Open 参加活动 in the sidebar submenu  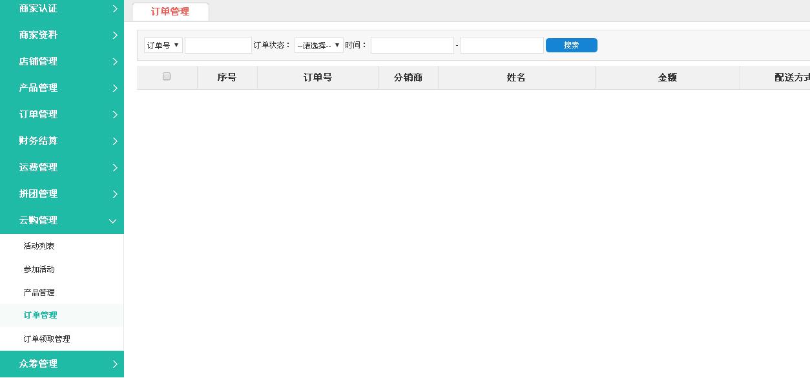[x=39, y=269]
